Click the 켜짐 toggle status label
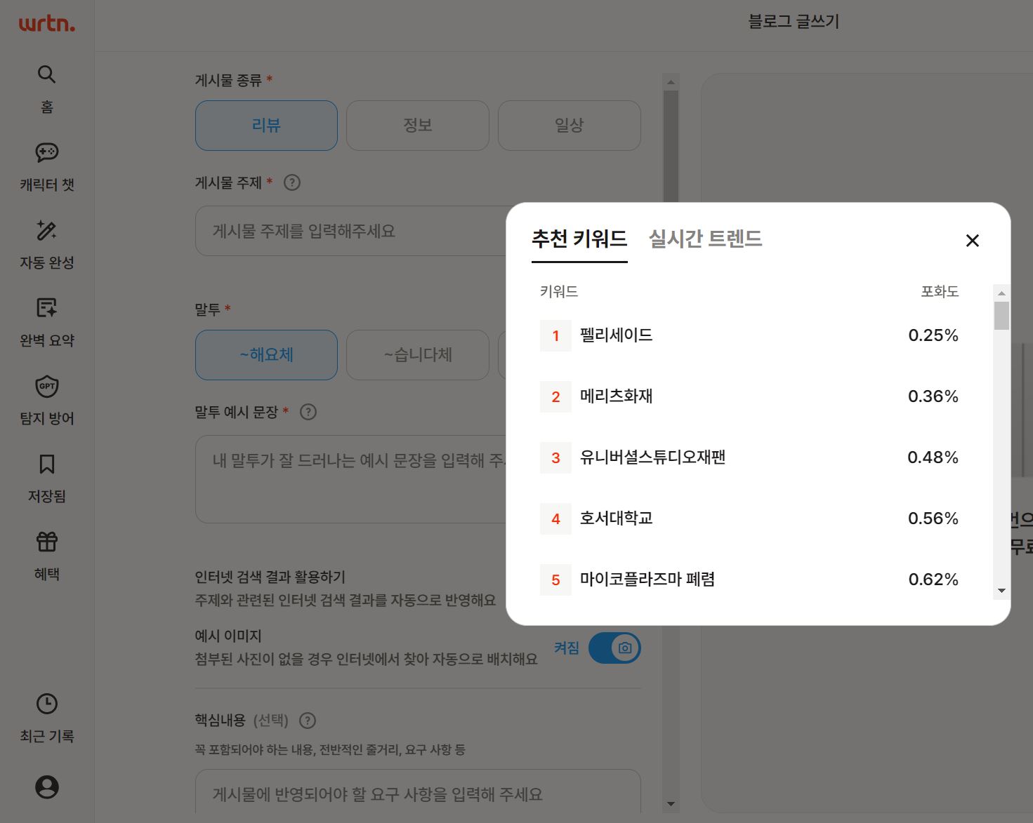 567,648
